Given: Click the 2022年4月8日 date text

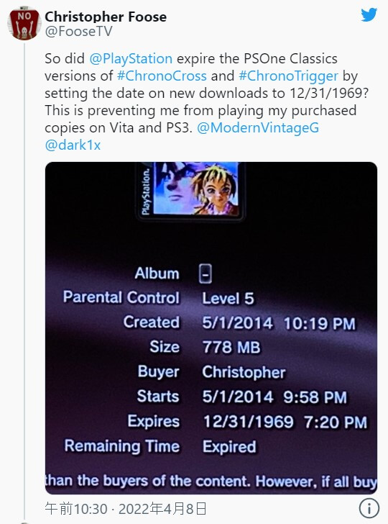Looking at the screenshot, I should [162, 509].
